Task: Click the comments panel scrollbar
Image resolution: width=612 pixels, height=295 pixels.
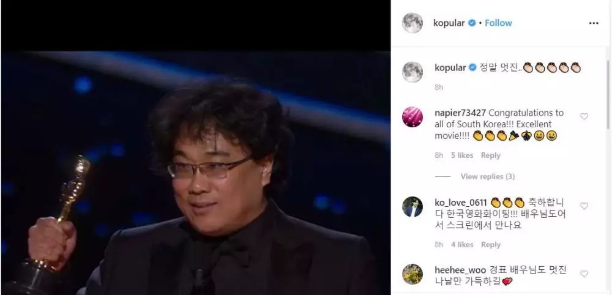Action: tap(608, 94)
